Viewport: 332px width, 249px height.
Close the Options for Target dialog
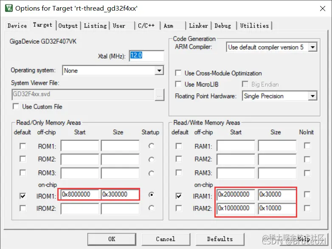(323, 8)
